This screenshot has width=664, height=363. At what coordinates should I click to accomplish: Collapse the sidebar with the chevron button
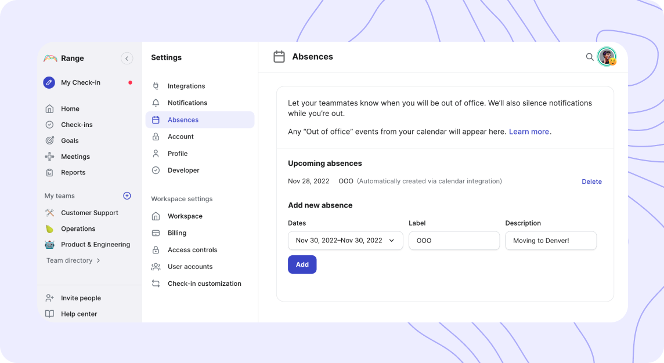coord(127,59)
